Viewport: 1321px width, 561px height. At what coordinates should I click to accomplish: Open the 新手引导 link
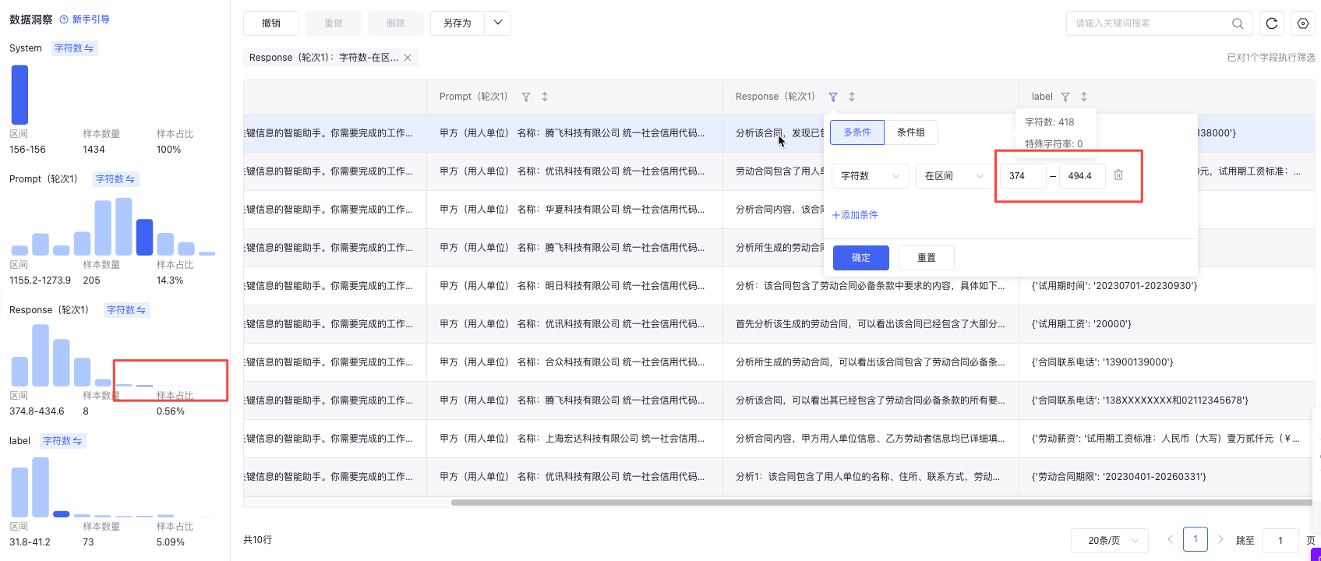91,19
